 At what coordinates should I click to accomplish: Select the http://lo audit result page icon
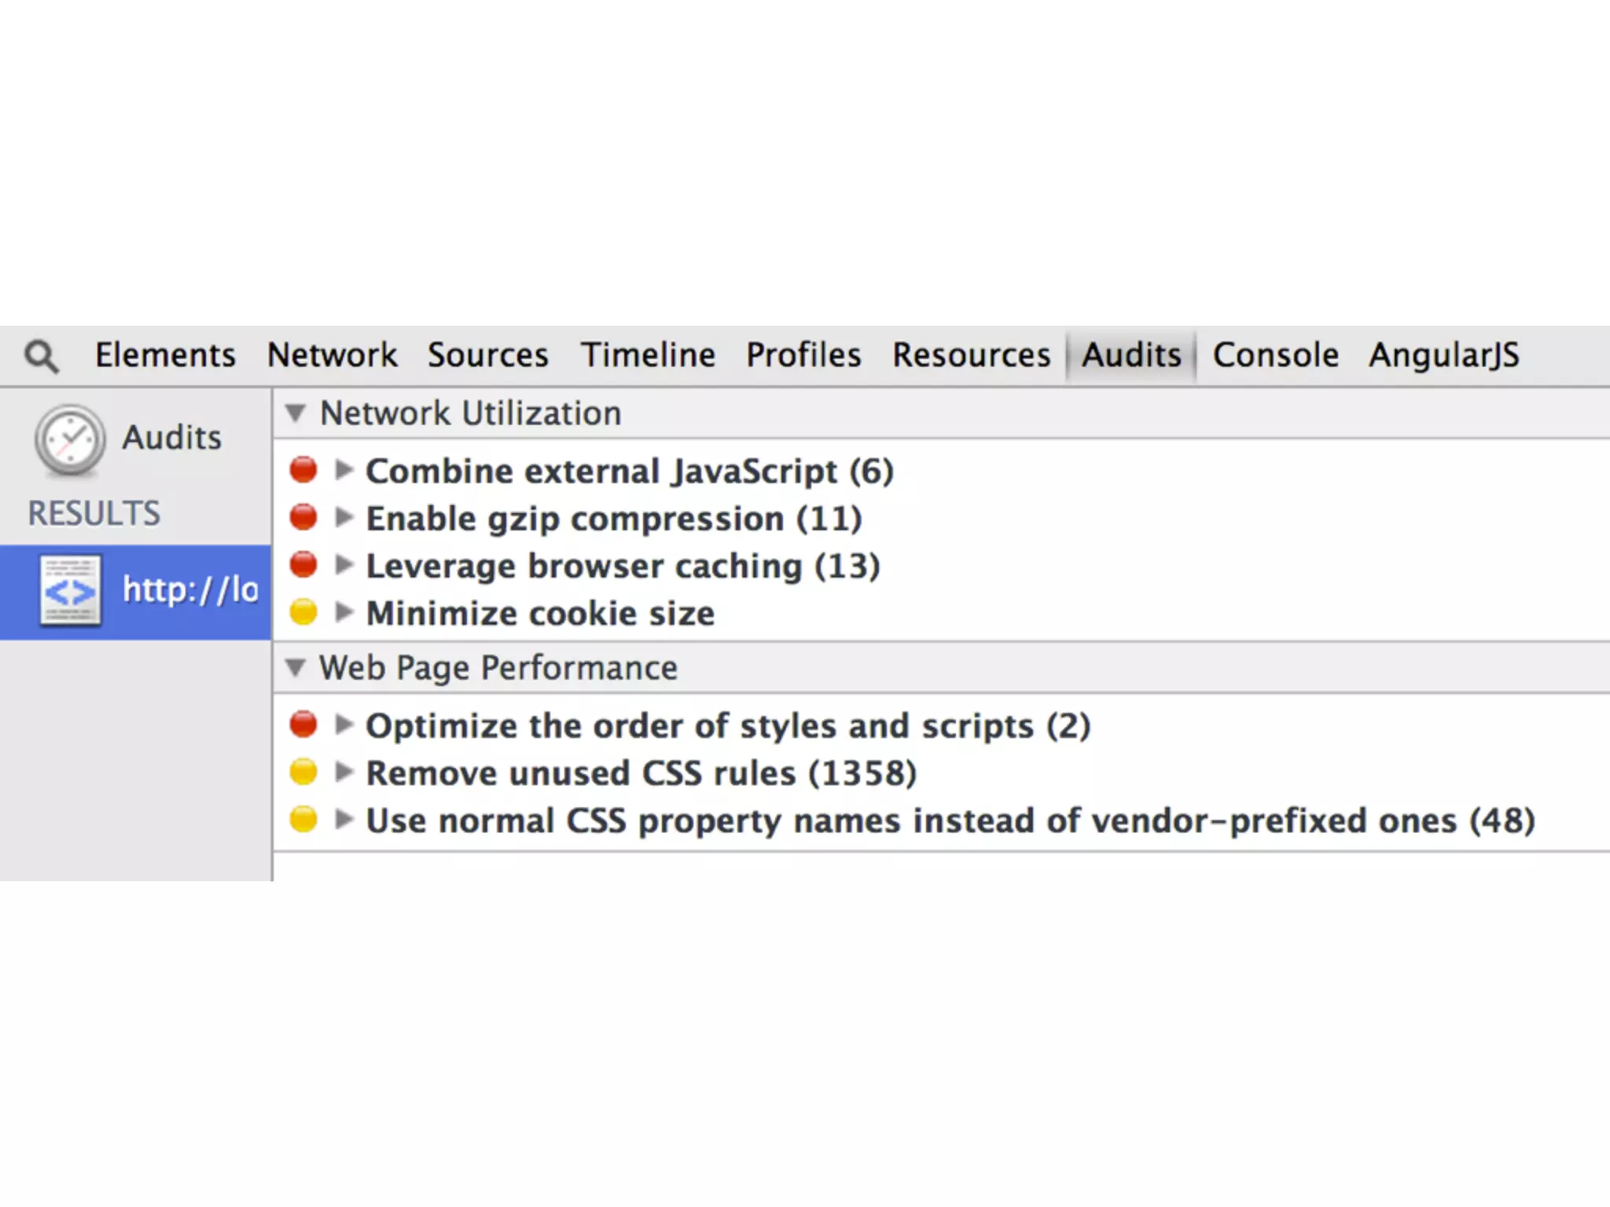[70, 591]
